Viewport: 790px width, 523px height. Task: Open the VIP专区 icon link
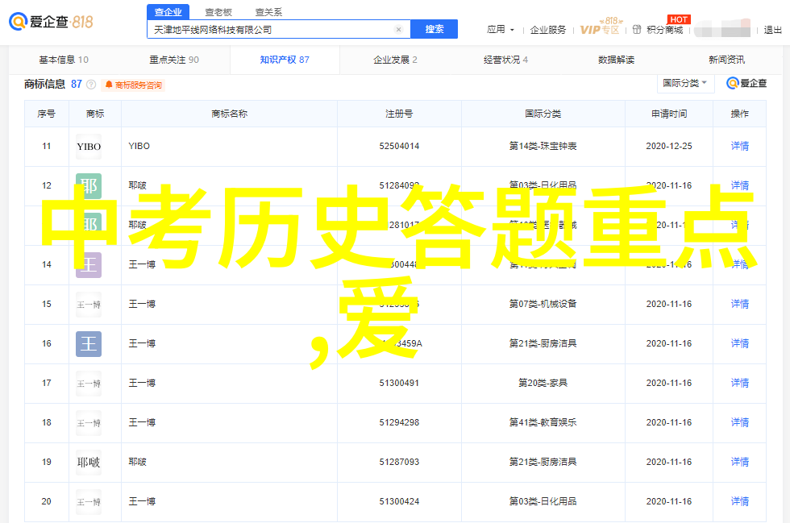601,27
